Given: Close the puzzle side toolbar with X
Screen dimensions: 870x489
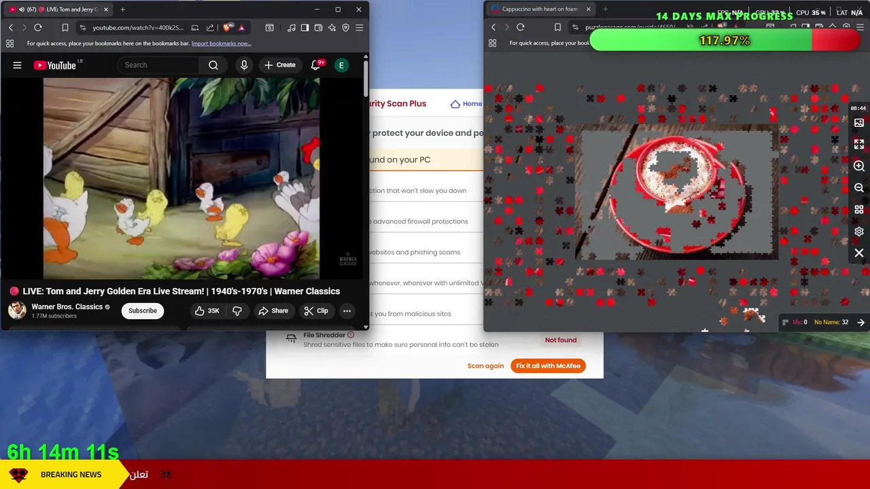Looking at the screenshot, I should tap(859, 253).
